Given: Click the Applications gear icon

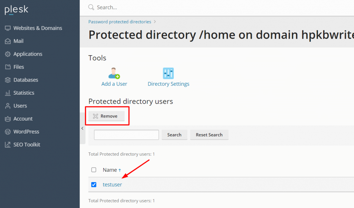Looking at the screenshot, I should (x=8, y=54).
